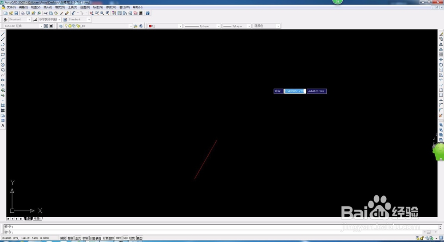Open the color control dropdown 红

180,26
